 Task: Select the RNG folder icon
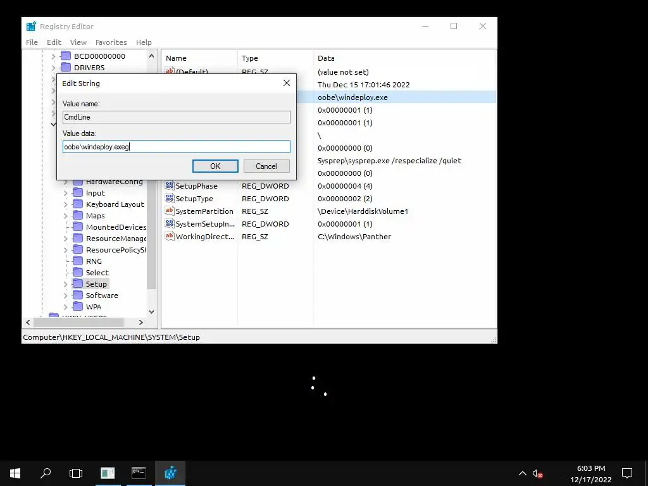click(78, 261)
